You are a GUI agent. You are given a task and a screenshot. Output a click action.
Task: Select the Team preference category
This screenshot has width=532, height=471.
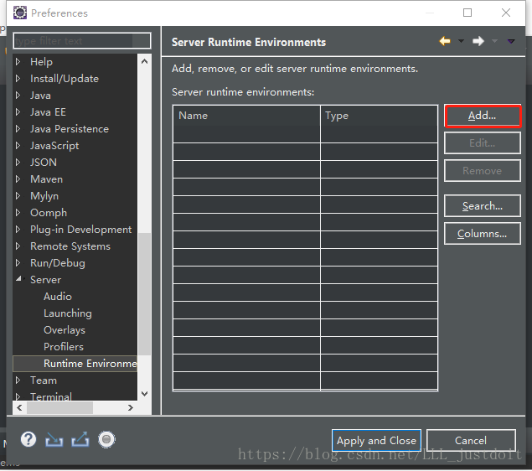(x=44, y=380)
